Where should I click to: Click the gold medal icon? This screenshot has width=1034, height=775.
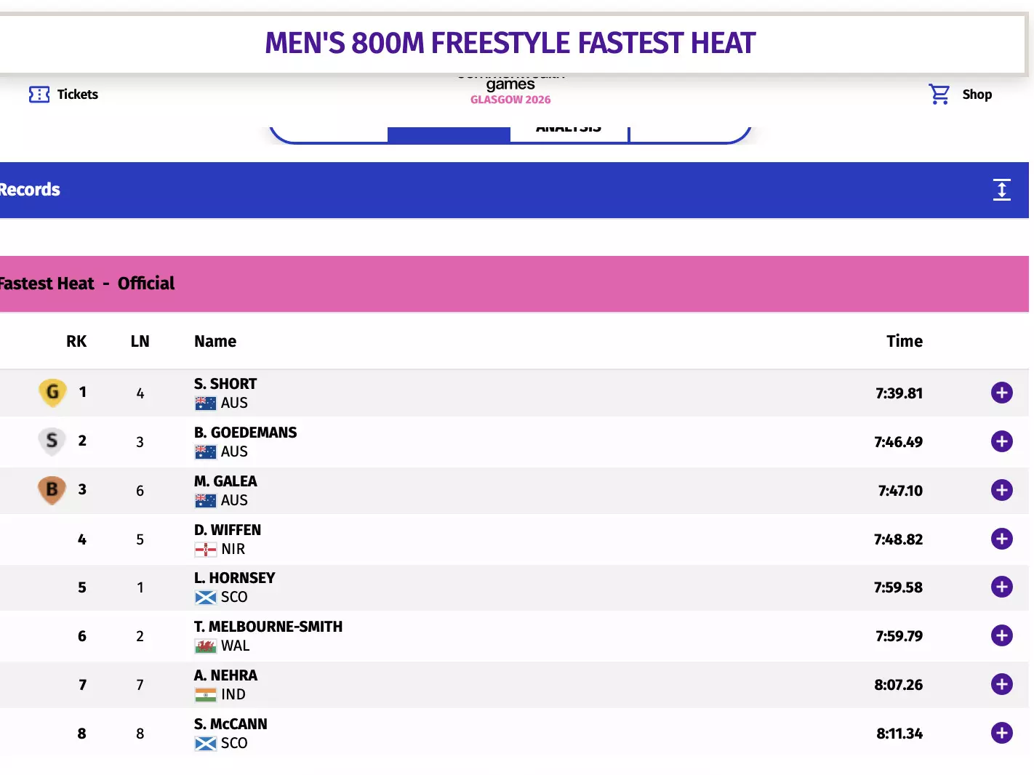pyautogui.click(x=52, y=393)
